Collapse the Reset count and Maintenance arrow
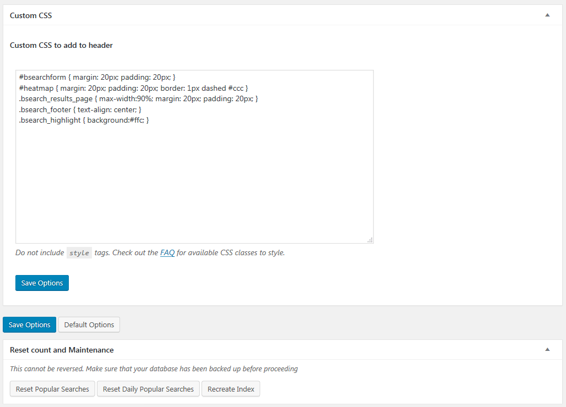 547,350
